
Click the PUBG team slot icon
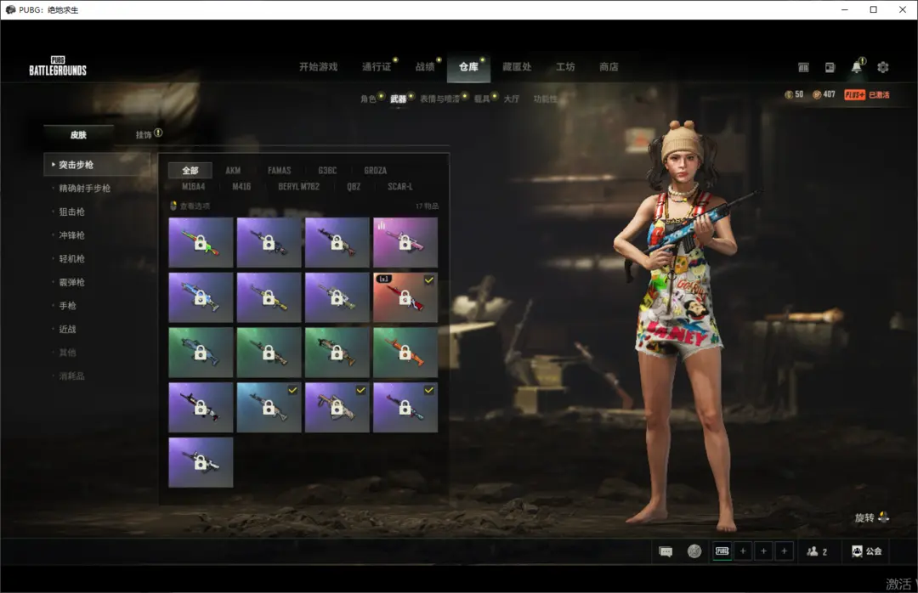722,551
